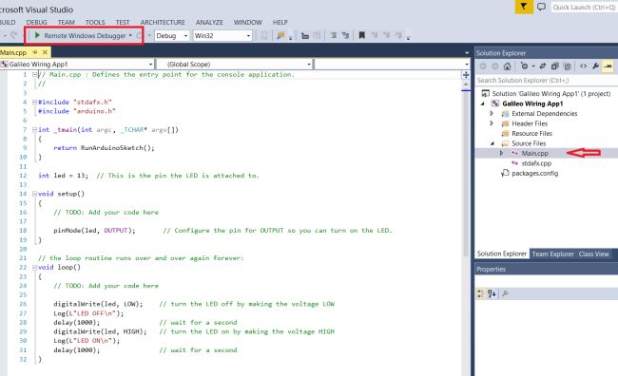Open the ARCHITECTURE menu
Viewport: 618px width, 376px height.
click(163, 23)
